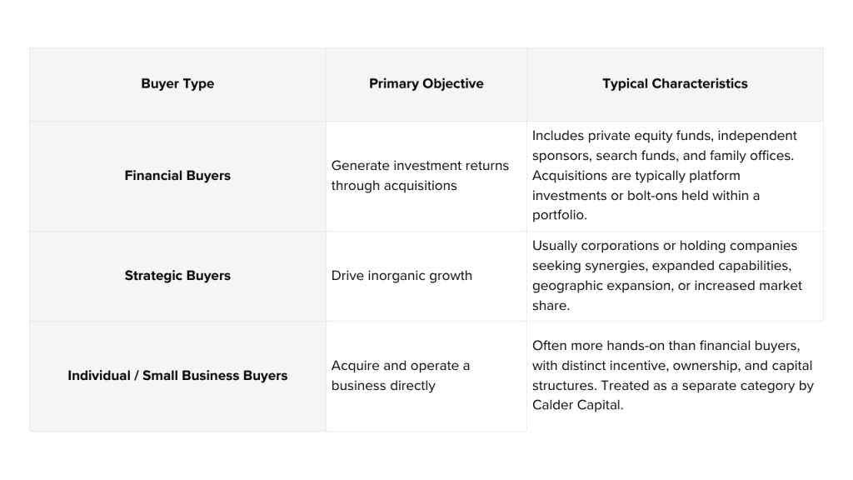Image resolution: width=853 pixels, height=480 pixels.
Task: Click the phrase 'private equity funds'
Action: click(x=647, y=136)
